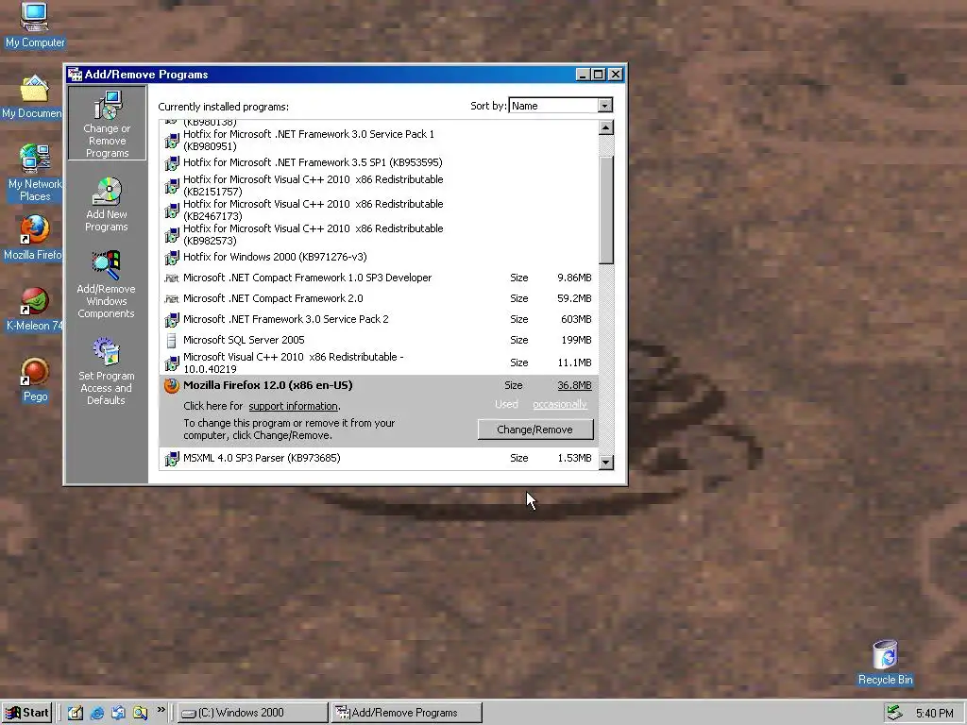Click icon beside Hotfix KB953595 entry
Viewport: 967px width, 725px height.
(x=172, y=163)
